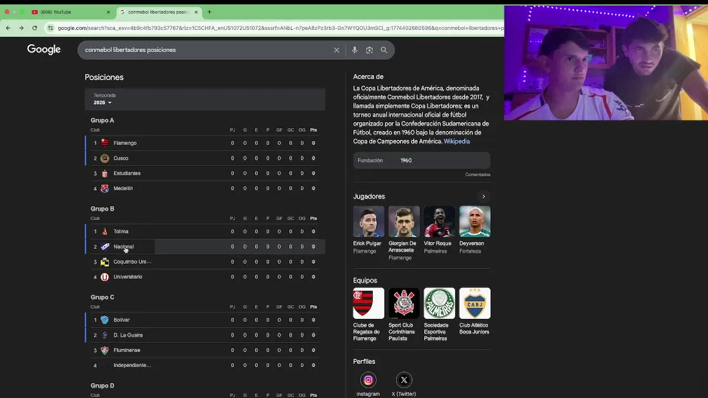Open Erick Pulgar player card
Image resolution: width=708 pixels, height=398 pixels.
368,230
